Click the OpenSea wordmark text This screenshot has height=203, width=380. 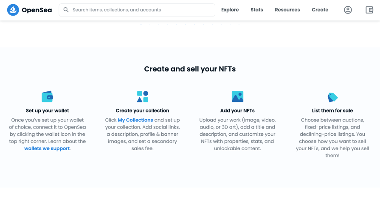point(37,10)
